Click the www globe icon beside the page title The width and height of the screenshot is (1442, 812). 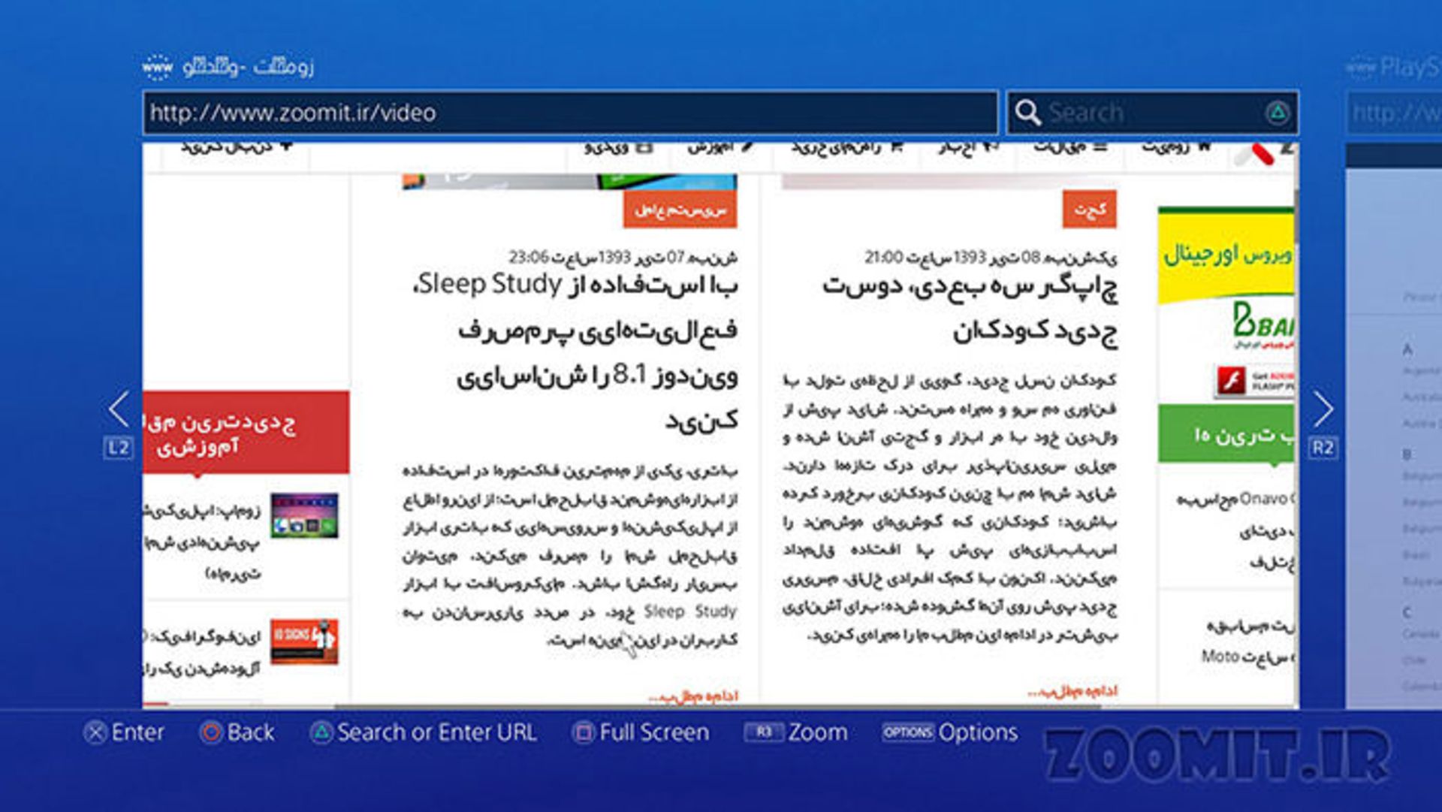coord(157,67)
